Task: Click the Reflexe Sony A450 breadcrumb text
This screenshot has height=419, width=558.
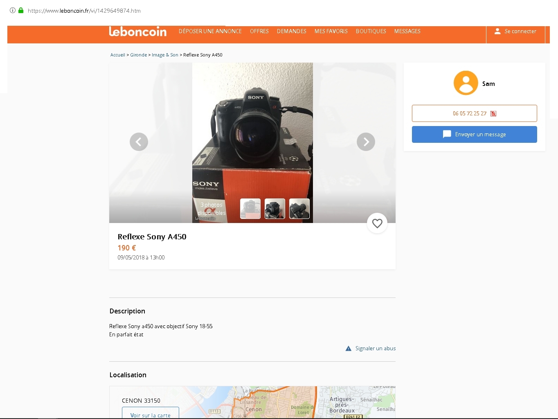Action: pyautogui.click(x=203, y=55)
